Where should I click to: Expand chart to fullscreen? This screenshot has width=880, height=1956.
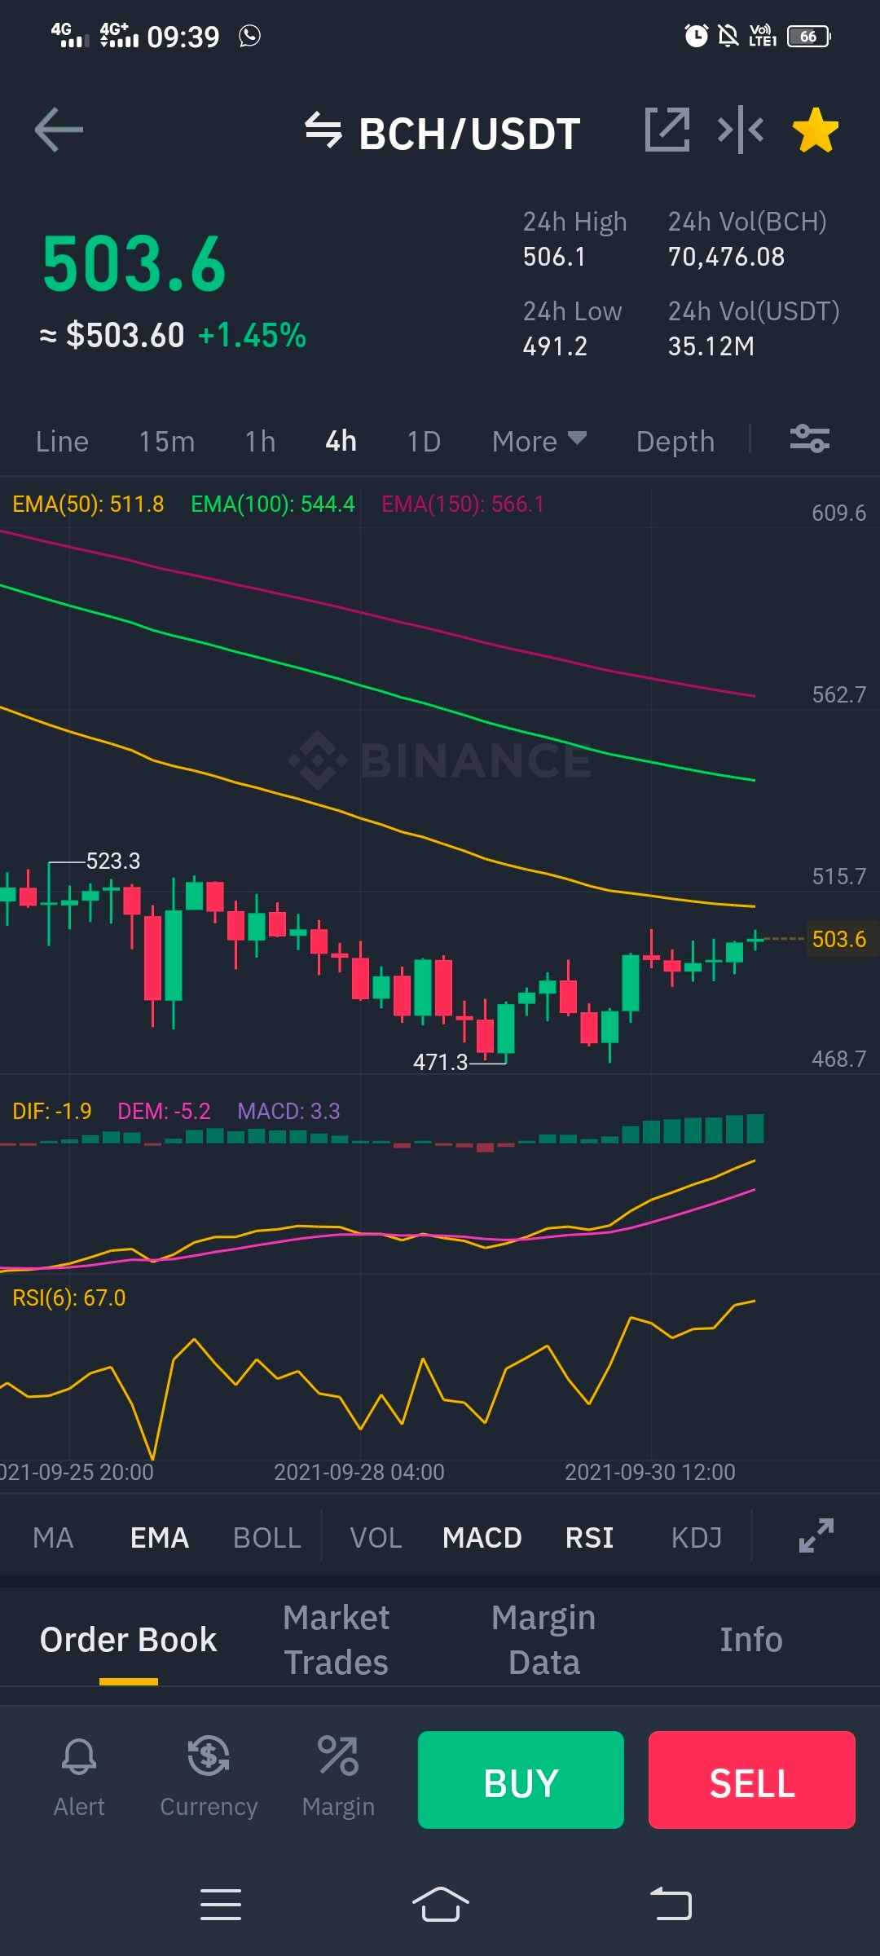(x=816, y=1535)
